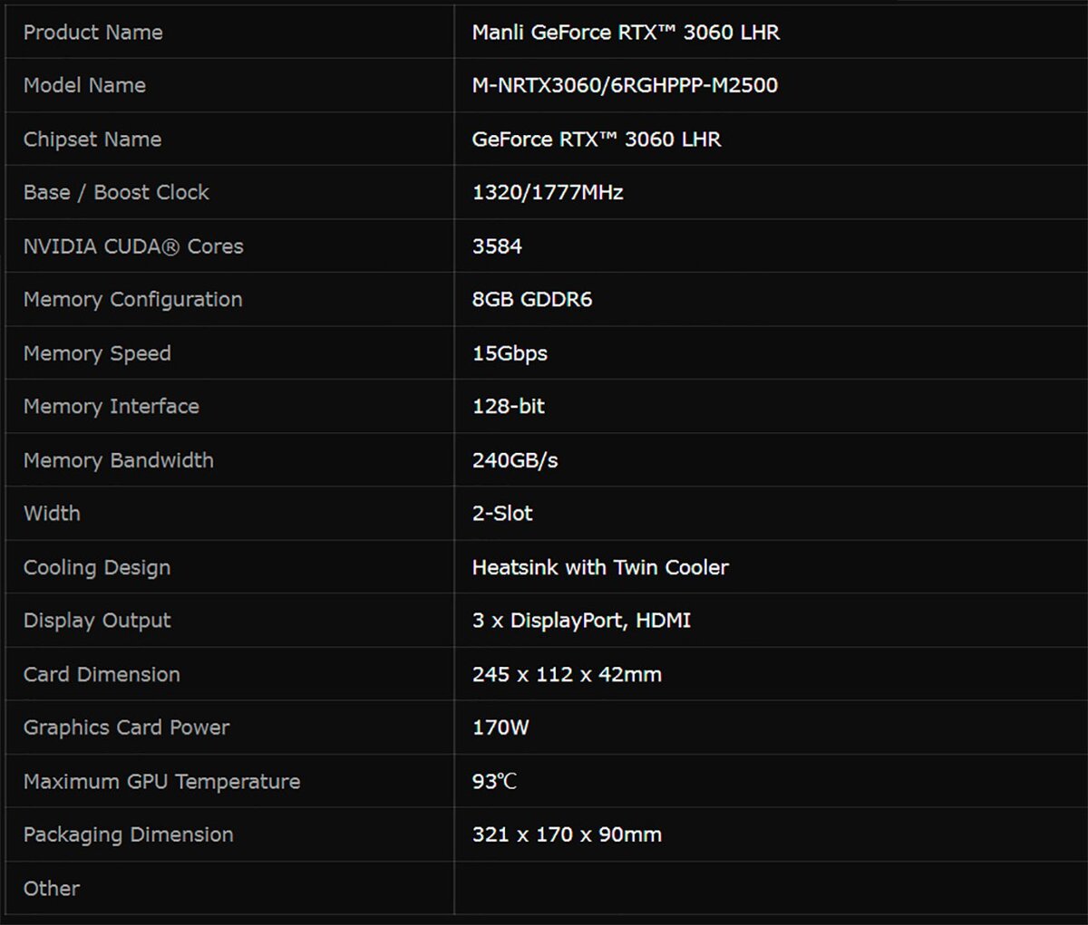Viewport: 1088px width, 925px height.
Task: Select card size '245 x 112 x 42mm'
Action: 567,675
